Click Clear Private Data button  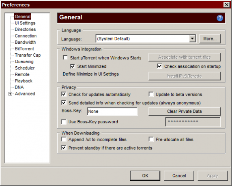(185, 111)
